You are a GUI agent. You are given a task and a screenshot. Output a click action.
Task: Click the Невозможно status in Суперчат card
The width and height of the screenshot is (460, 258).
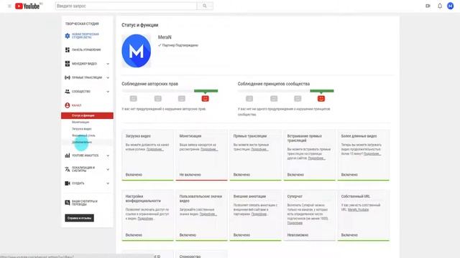pyautogui.click(x=298, y=235)
